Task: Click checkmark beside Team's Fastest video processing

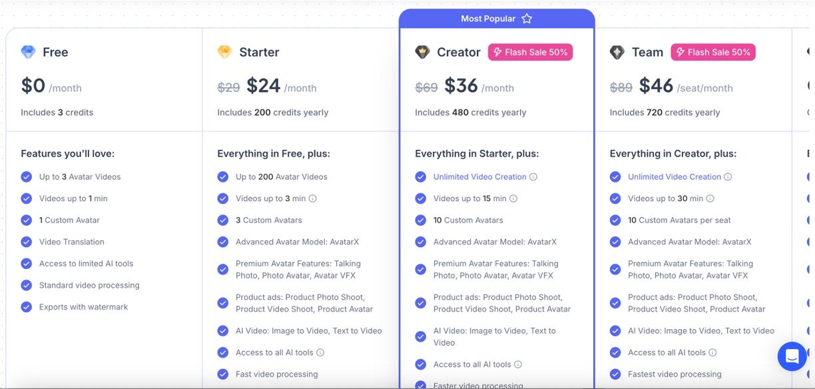Action: tap(615, 374)
